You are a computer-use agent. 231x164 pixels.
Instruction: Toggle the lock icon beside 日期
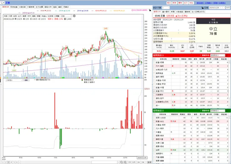202,8
